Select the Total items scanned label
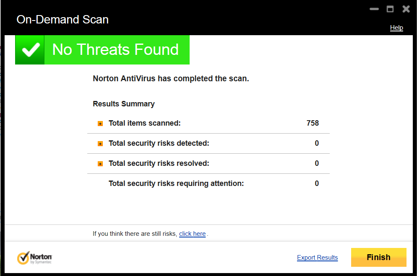This screenshot has width=417, height=276. pos(144,123)
